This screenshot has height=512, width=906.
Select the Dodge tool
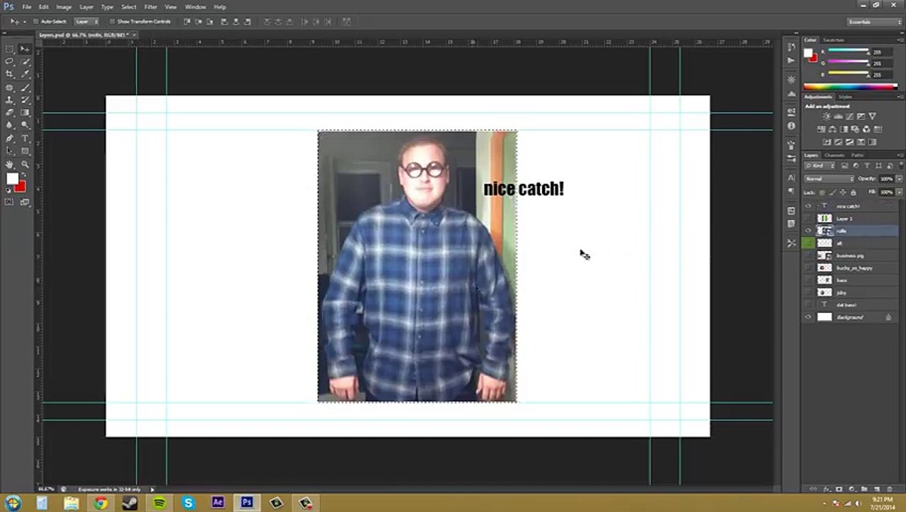pos(26,125)
